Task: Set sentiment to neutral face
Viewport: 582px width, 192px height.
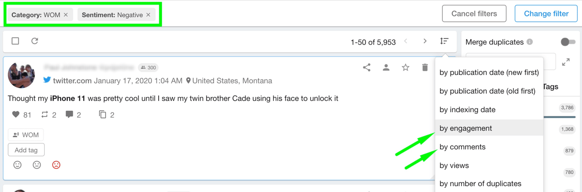Action: point(37,165)
